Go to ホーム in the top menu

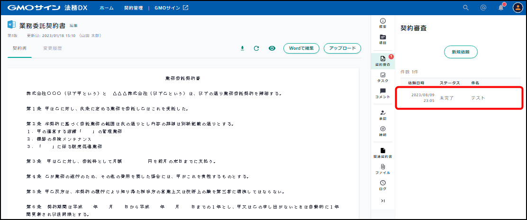pyautogui.click(x=107, y=8)
